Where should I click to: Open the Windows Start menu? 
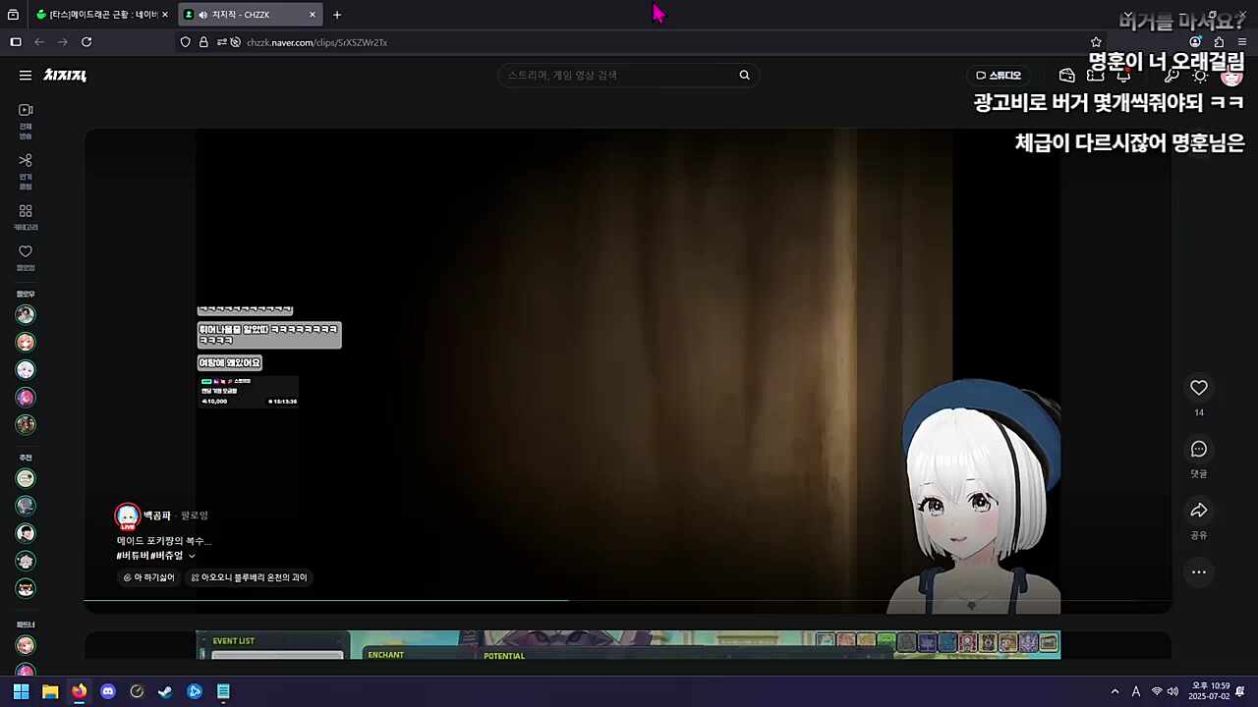click(21, 691)
